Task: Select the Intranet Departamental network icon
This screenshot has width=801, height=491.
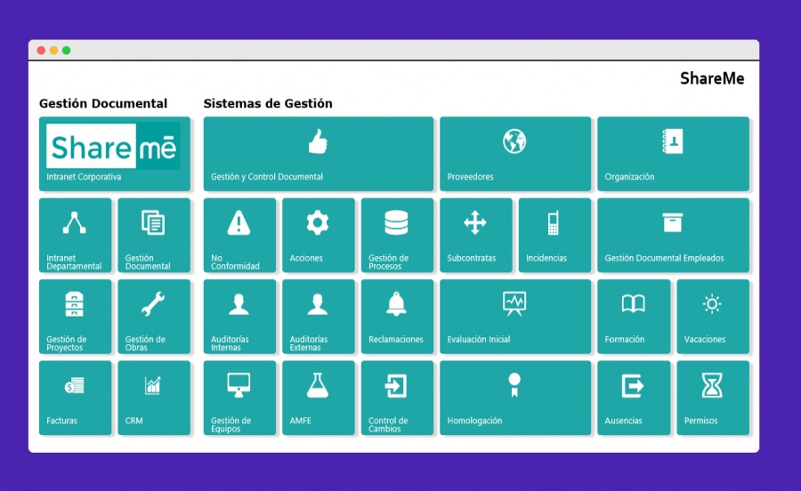Action: (75, 222)
